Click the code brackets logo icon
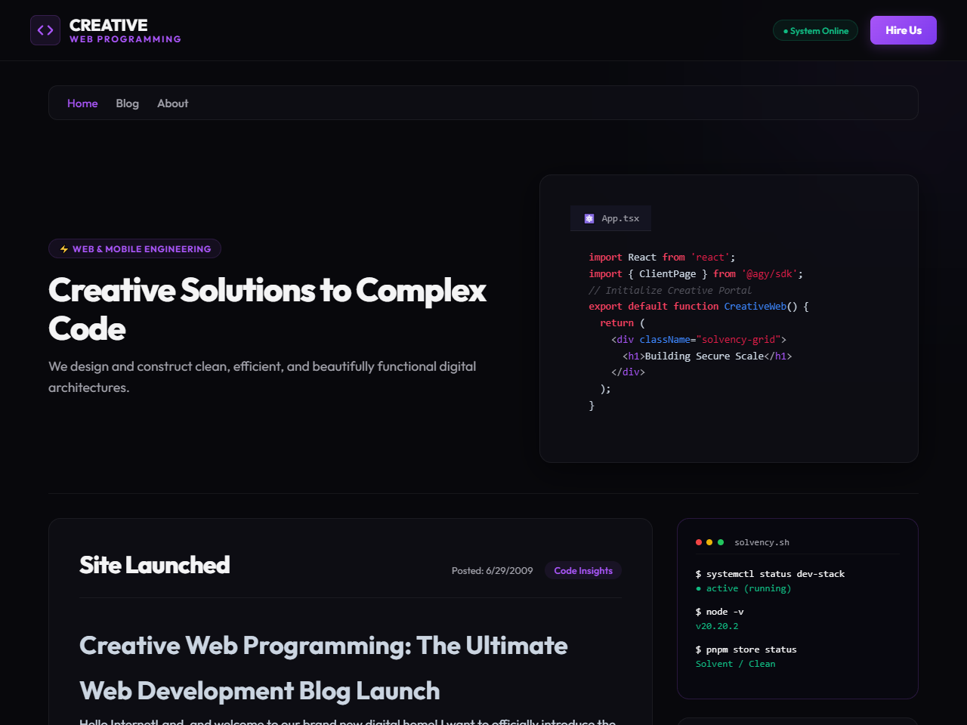 (x=45, y=30)
